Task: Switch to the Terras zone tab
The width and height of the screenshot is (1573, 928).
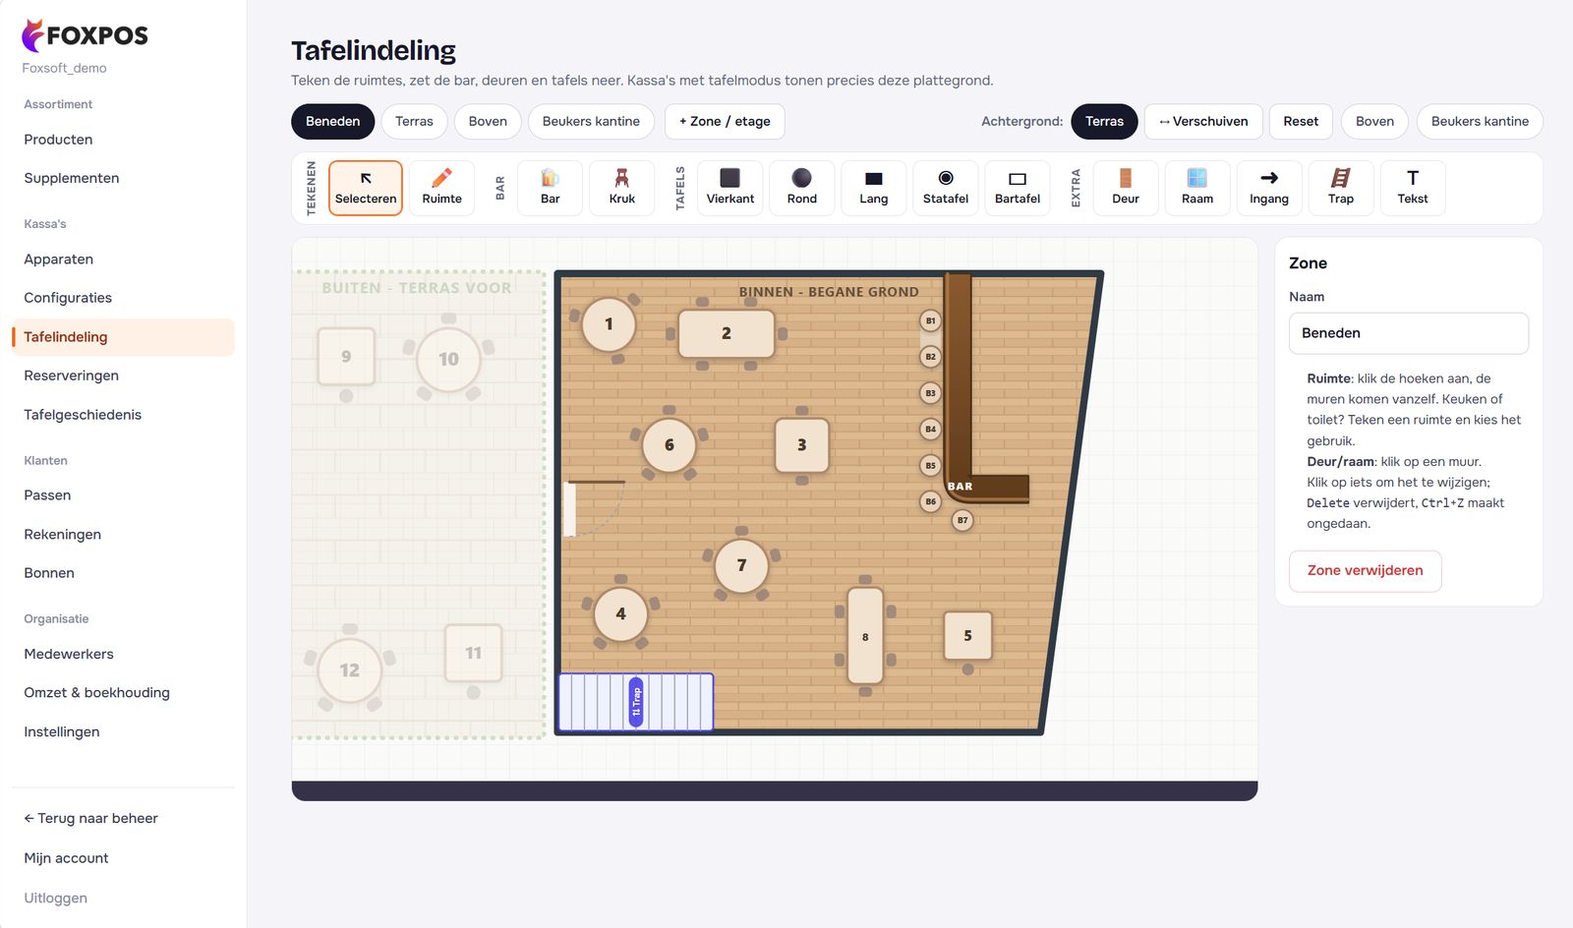Action: pyautogui.click(x=414, y=122)
